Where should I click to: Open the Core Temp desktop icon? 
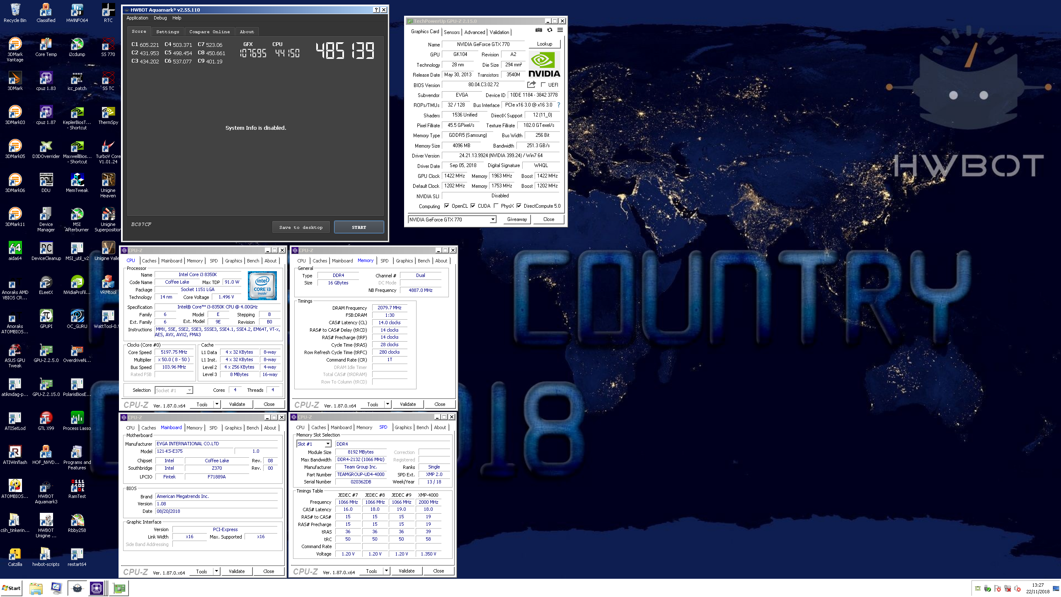click(46, 46)
